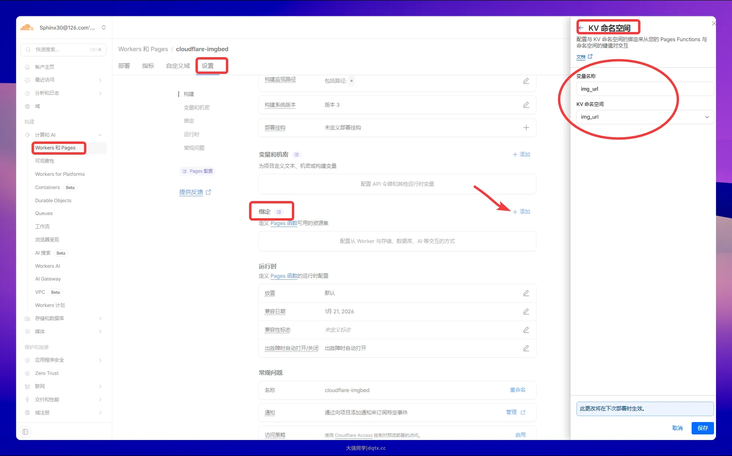The image size is (732, 456).
Task: Edit the placement setting pencil icon
Action: (x=526, y=293)
